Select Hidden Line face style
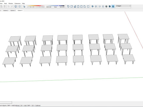The height and width of the screenshot is (107, 143). coord(103,7)
